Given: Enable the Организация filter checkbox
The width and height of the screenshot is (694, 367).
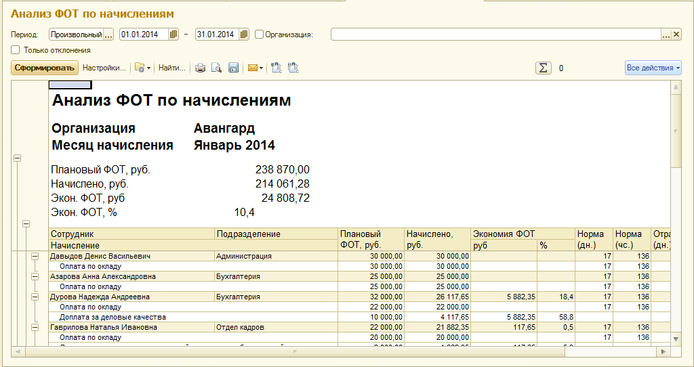Looking at the screenshot, I should 260,34.
